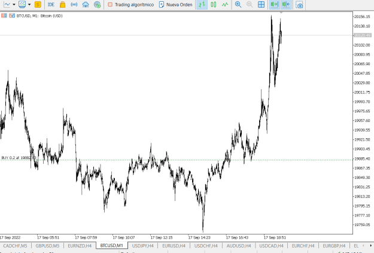Open the Signals broadcast icon
374x253 pixels.
74,4
